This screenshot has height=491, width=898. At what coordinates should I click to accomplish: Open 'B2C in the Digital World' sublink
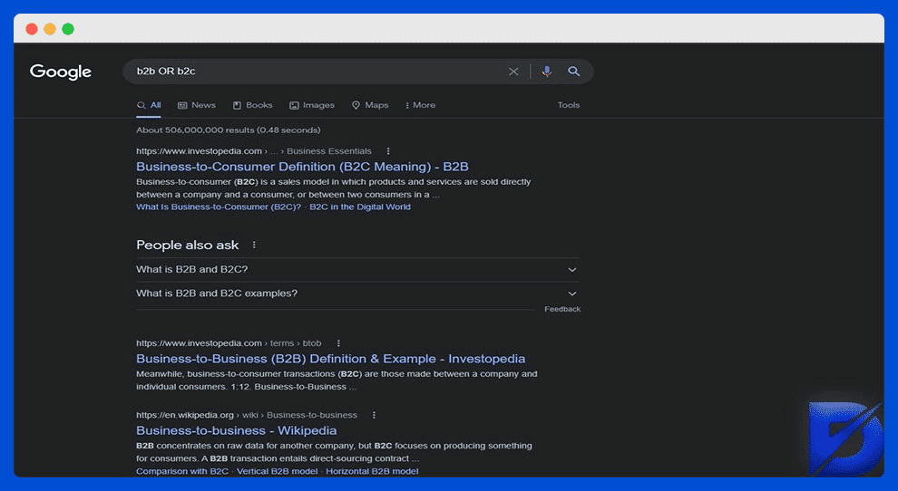[x=360, y=207]
